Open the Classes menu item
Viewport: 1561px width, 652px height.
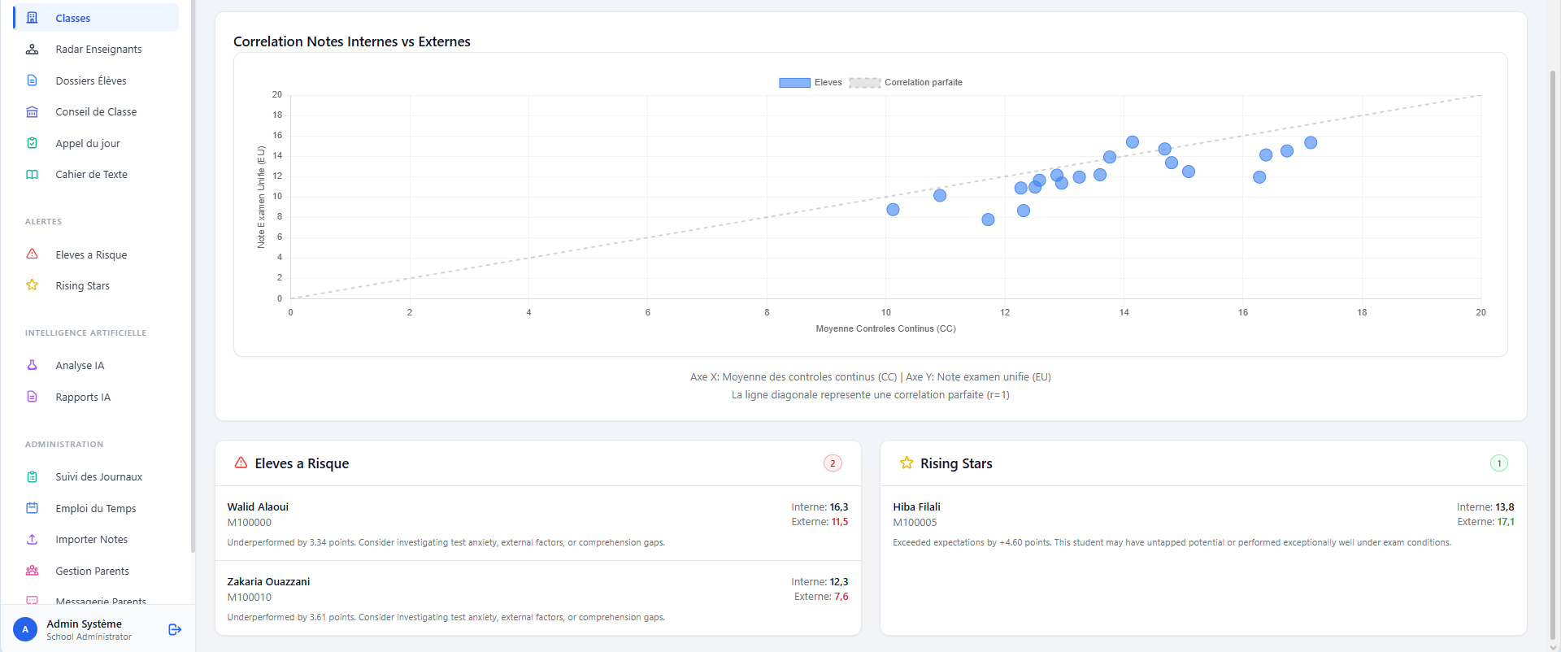pyautogui.click(x=73, y=18)
